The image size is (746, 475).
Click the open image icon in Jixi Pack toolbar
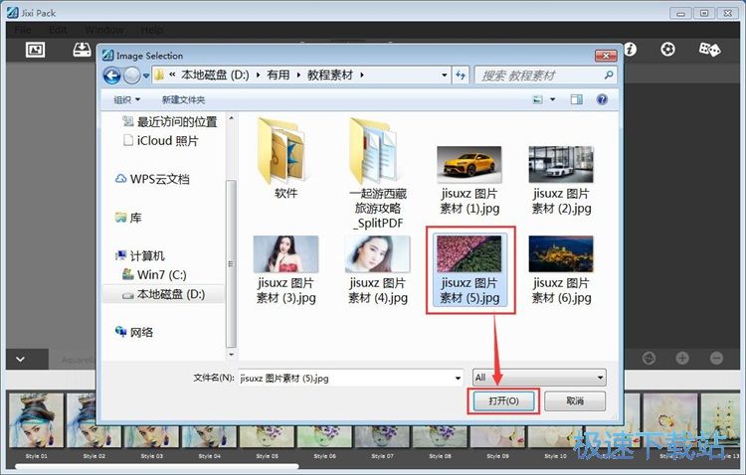[x=35, y=49]
